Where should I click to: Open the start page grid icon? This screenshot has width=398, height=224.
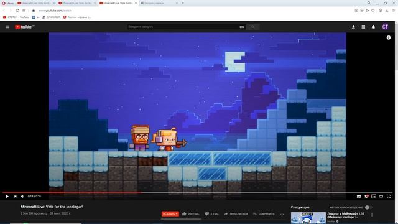click(24, 11)
